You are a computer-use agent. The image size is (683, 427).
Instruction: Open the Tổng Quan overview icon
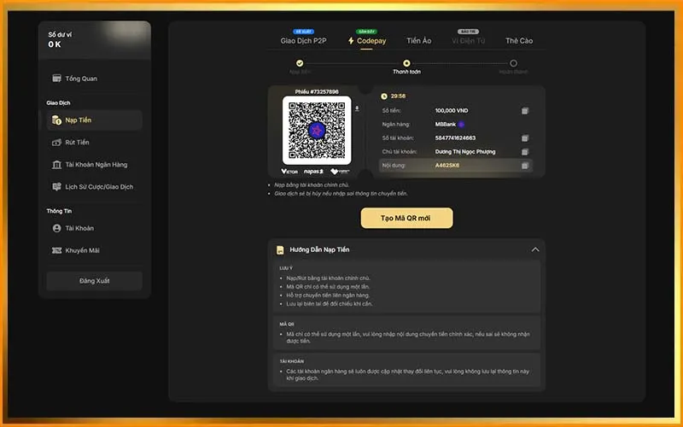click(x=56, y=79)
